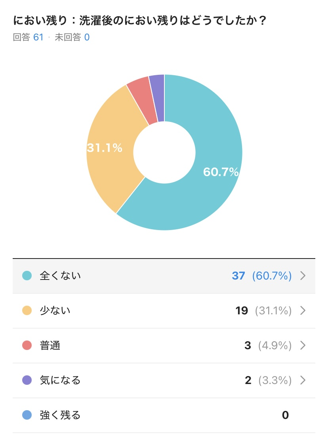Expand the 全くない row chevron

303,276
